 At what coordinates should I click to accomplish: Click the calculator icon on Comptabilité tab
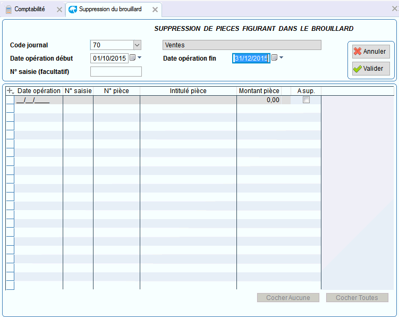pos(9,10)
